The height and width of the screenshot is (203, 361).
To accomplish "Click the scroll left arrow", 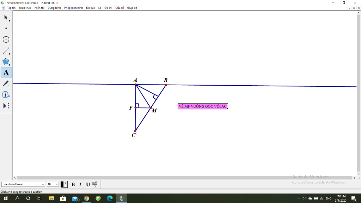I will (15, 178).
